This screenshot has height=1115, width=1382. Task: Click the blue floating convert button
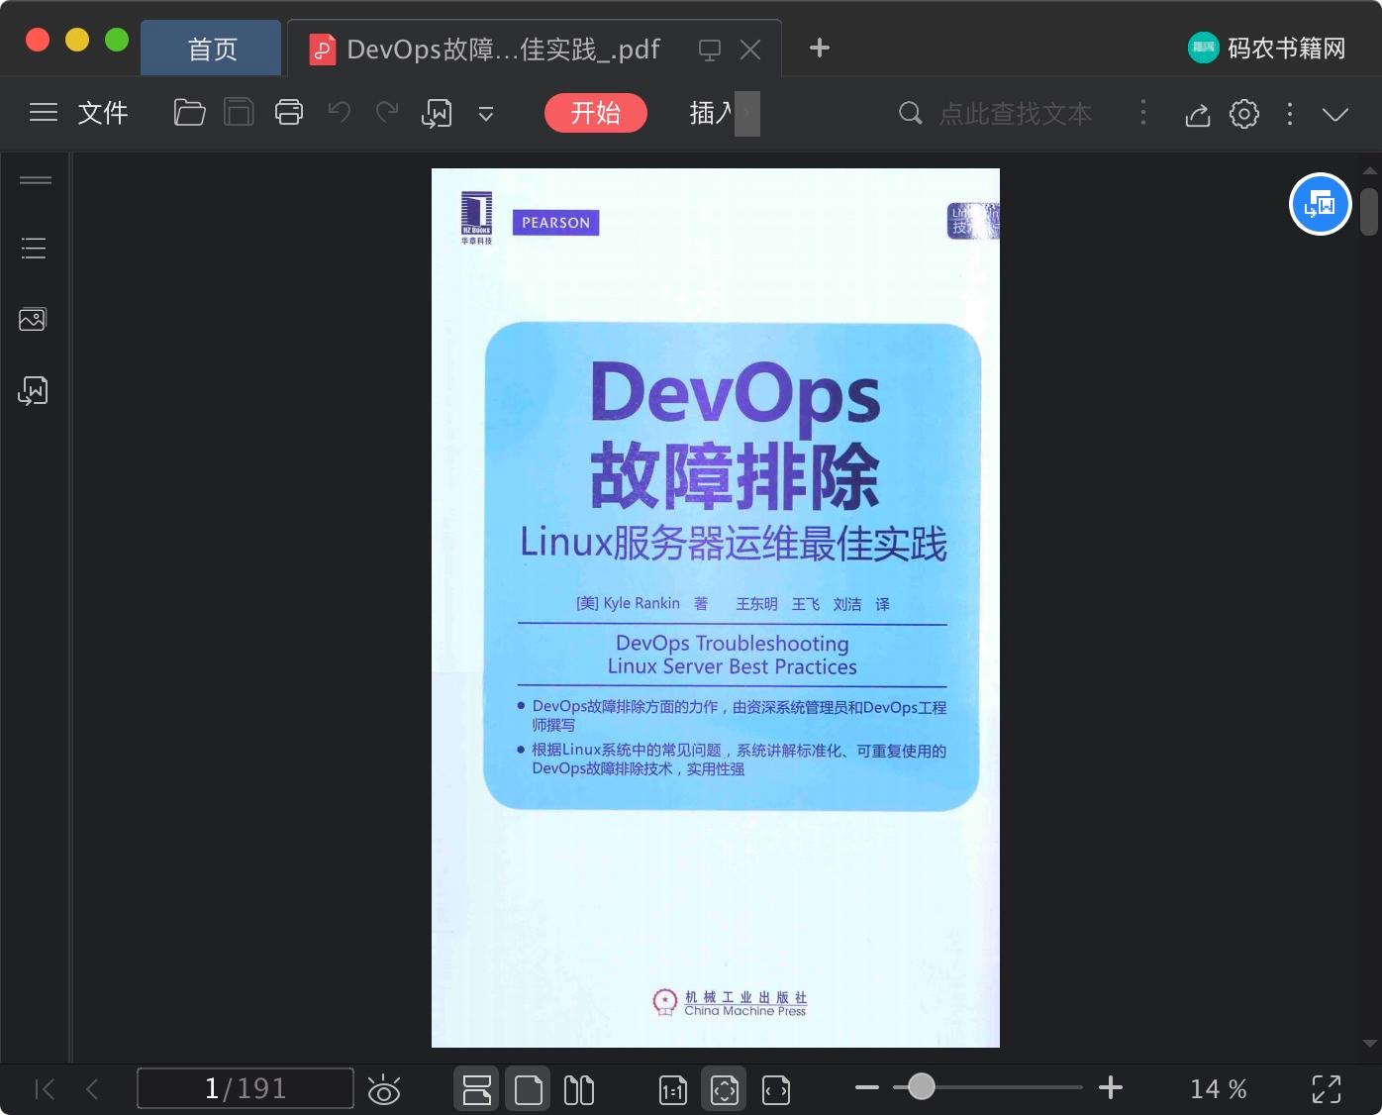(x=1321, y=204)
